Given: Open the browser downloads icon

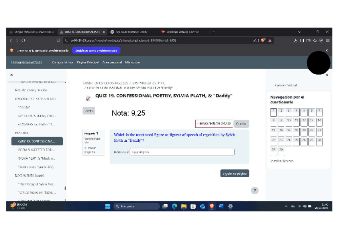Looking at the screenshot, I should point(295,40).
